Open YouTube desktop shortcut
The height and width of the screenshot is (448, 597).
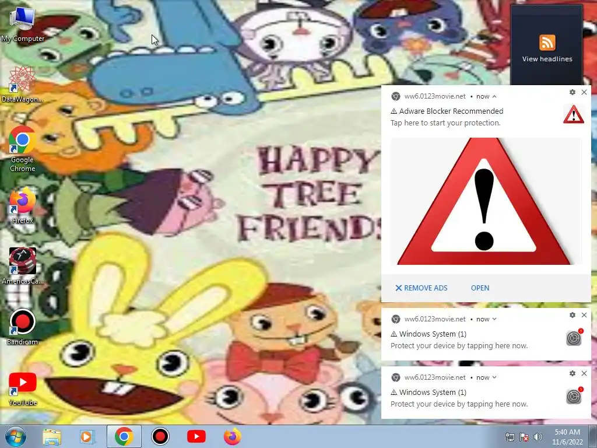[22, 388]
